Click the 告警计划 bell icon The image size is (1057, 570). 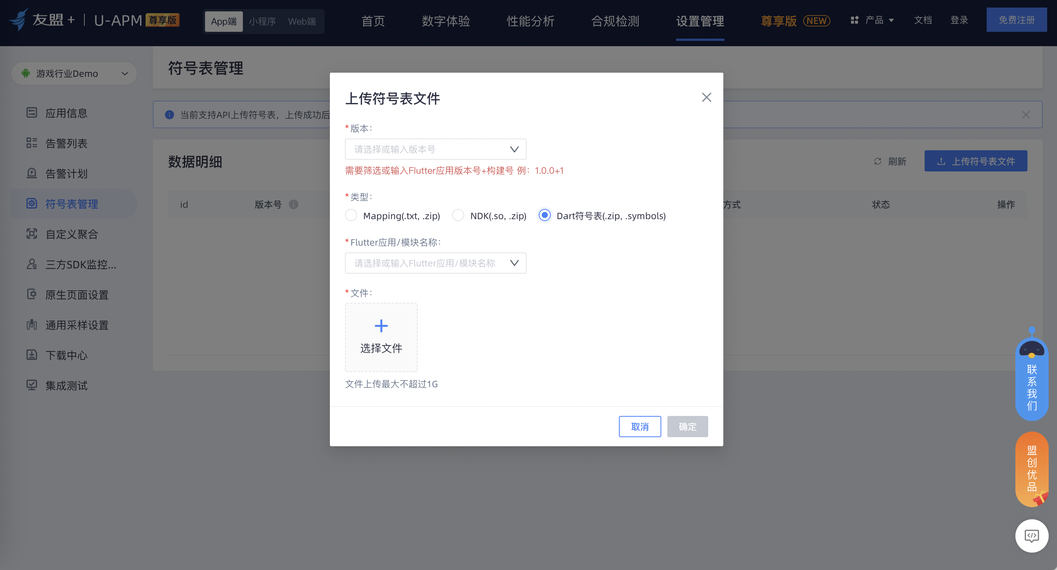click(x=32, y=173)
